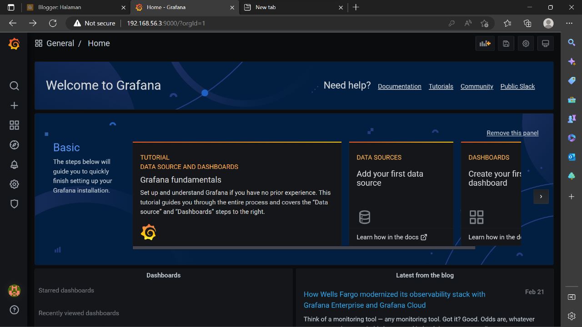
Task: Click the Add to favorites star icon
Action: pos(484,23)
